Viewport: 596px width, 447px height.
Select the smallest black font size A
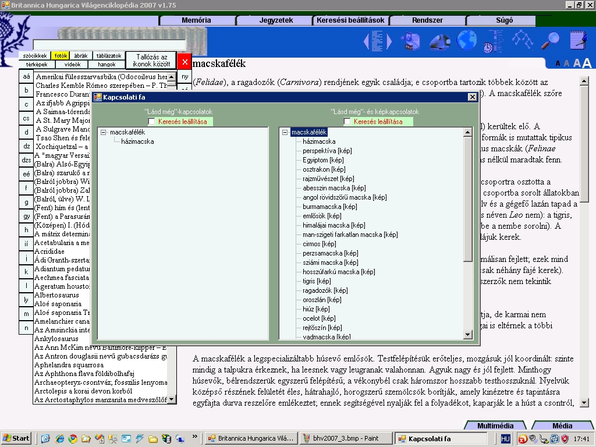pyautogui.click(x=558, y=63)
